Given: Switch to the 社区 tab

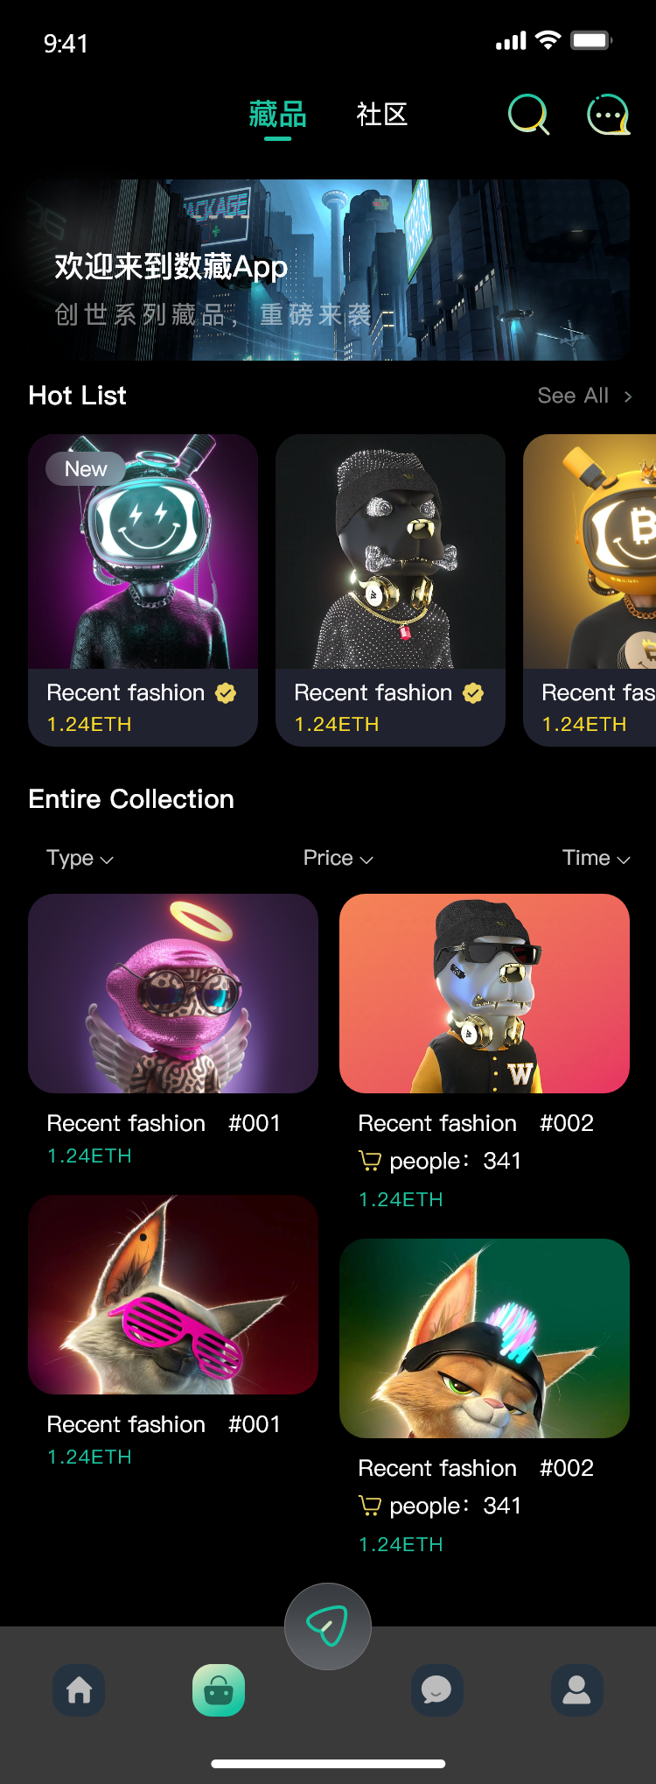Looking at the screenshot, I should click(x=382, y=115).
